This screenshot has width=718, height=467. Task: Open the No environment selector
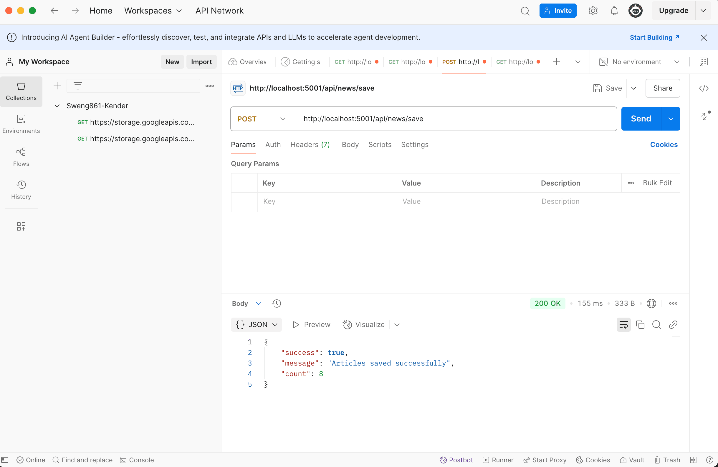(x=639, y=62)
